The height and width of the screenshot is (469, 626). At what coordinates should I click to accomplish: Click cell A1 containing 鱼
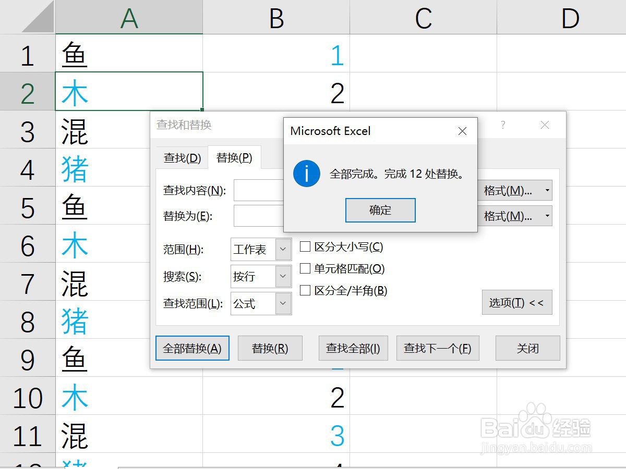129,54
